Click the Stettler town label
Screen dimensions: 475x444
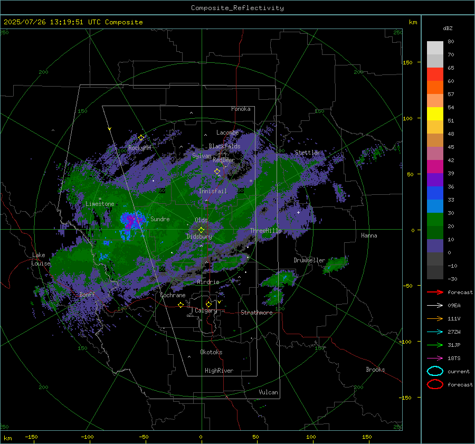(308, 153)
